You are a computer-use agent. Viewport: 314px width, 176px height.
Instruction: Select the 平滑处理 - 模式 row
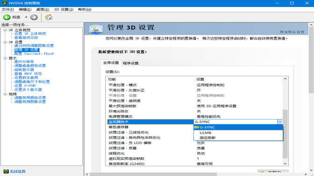(x=195, y=85)
